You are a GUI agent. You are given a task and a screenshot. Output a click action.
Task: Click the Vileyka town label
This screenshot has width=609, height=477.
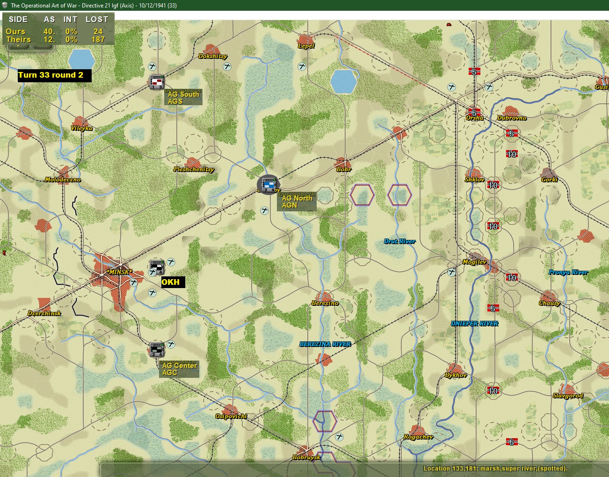click(82, 128)
